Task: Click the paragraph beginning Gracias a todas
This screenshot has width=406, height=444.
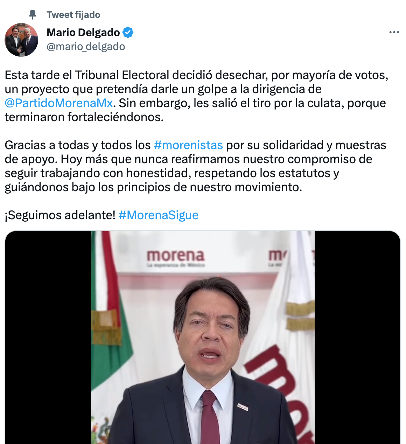Action: (x=195, y=166)
